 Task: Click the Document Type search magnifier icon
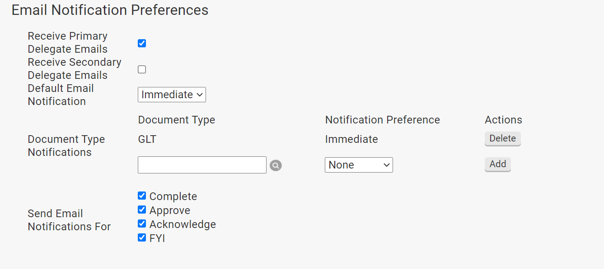[x=276, y=165]
